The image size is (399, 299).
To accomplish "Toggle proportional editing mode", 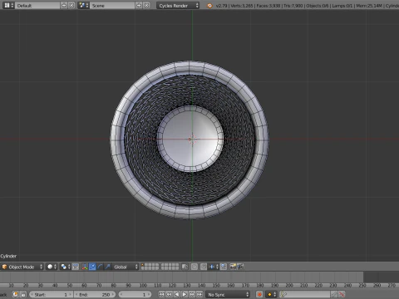I will point(195,267).
